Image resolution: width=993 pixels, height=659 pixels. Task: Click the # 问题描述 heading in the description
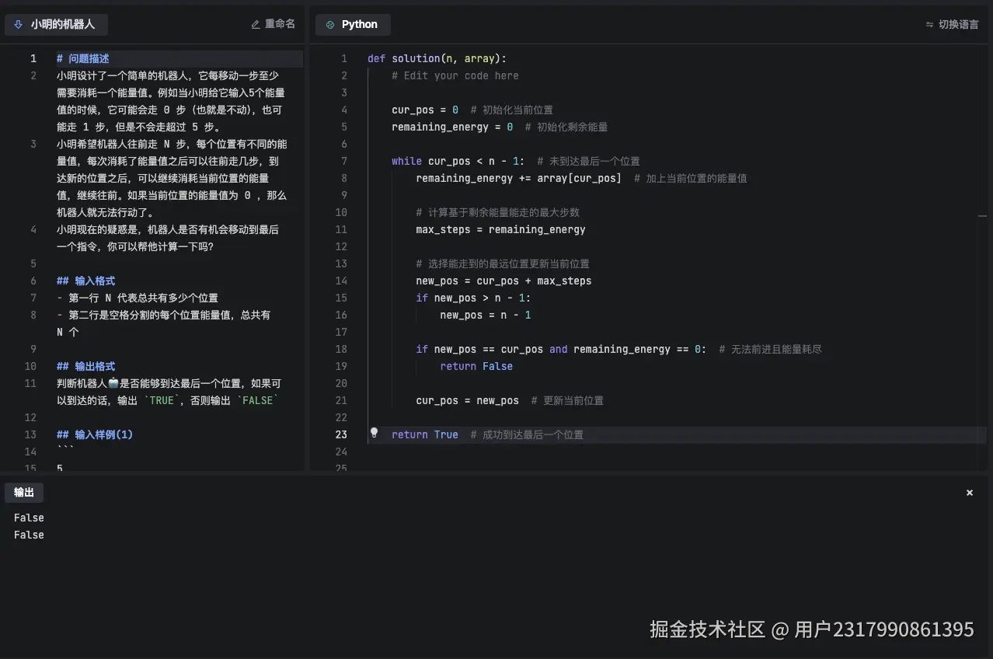(82, 58)
